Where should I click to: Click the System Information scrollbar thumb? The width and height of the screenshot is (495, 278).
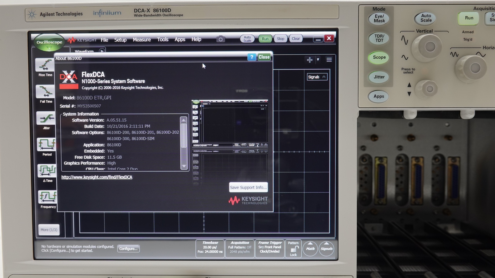pos(183,135)
